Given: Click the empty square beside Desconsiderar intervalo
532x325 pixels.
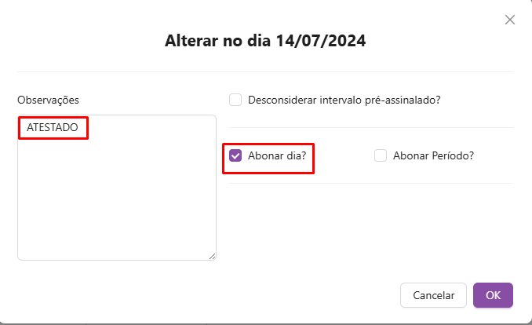Looking at the screenshot, I should (x=235, y=100).
